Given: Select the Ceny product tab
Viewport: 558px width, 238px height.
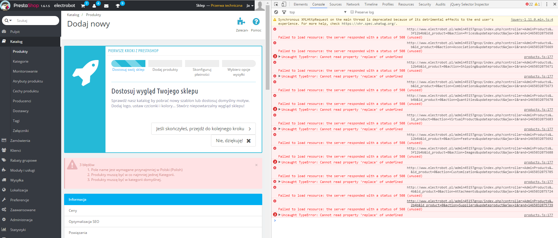Looking at the screenshot, I should (x=163, y=211).
